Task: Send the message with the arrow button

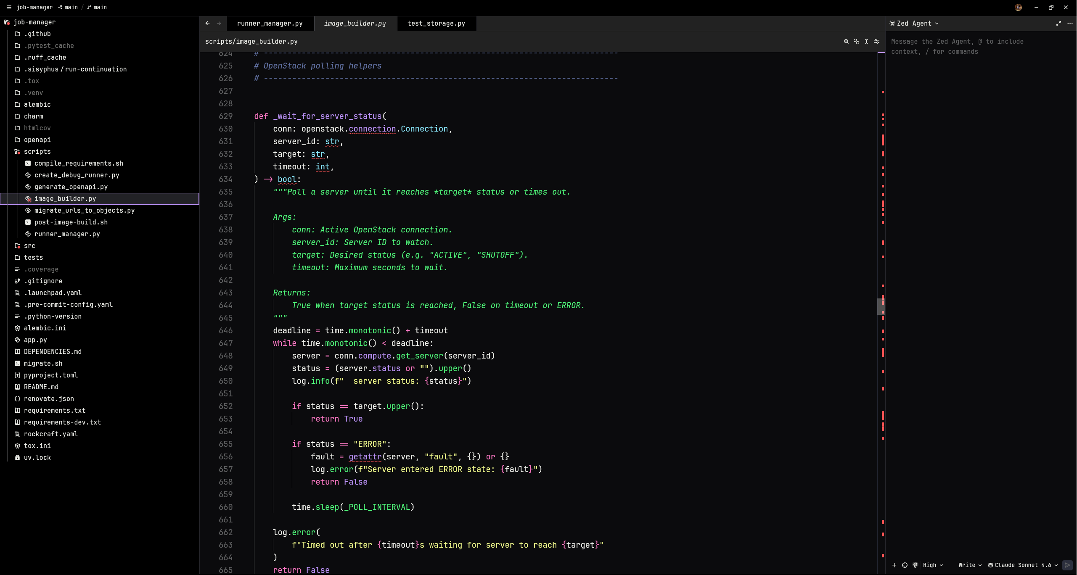Action: [x=1067, y=565]
